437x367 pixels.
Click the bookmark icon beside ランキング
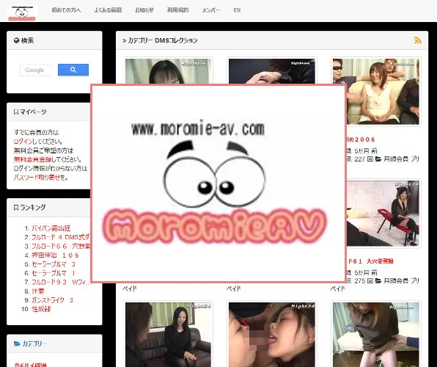coord(16,208)
